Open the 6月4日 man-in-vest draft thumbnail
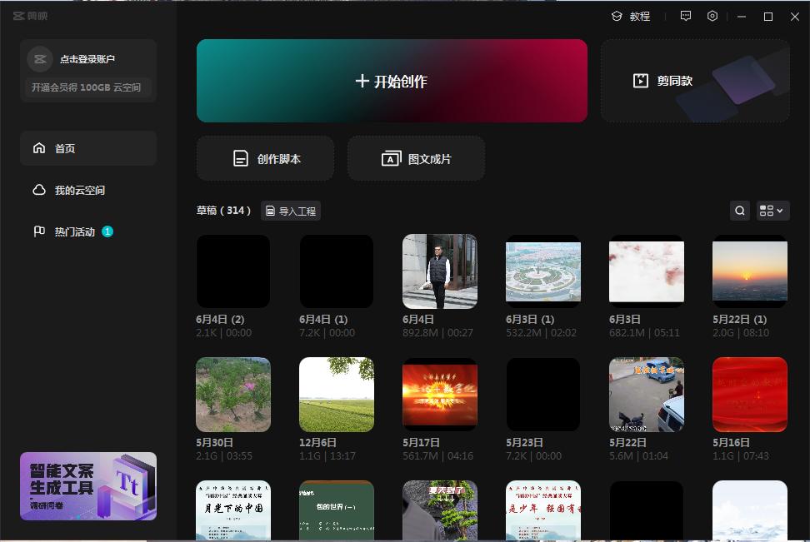Viewport: 810px width, 542px height. [x=439, y=271]
